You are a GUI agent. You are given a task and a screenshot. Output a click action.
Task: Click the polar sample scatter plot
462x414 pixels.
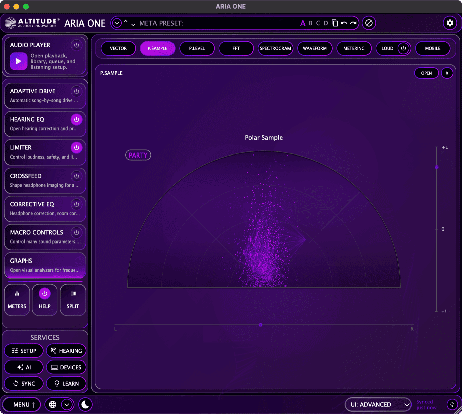coord(264,219)
